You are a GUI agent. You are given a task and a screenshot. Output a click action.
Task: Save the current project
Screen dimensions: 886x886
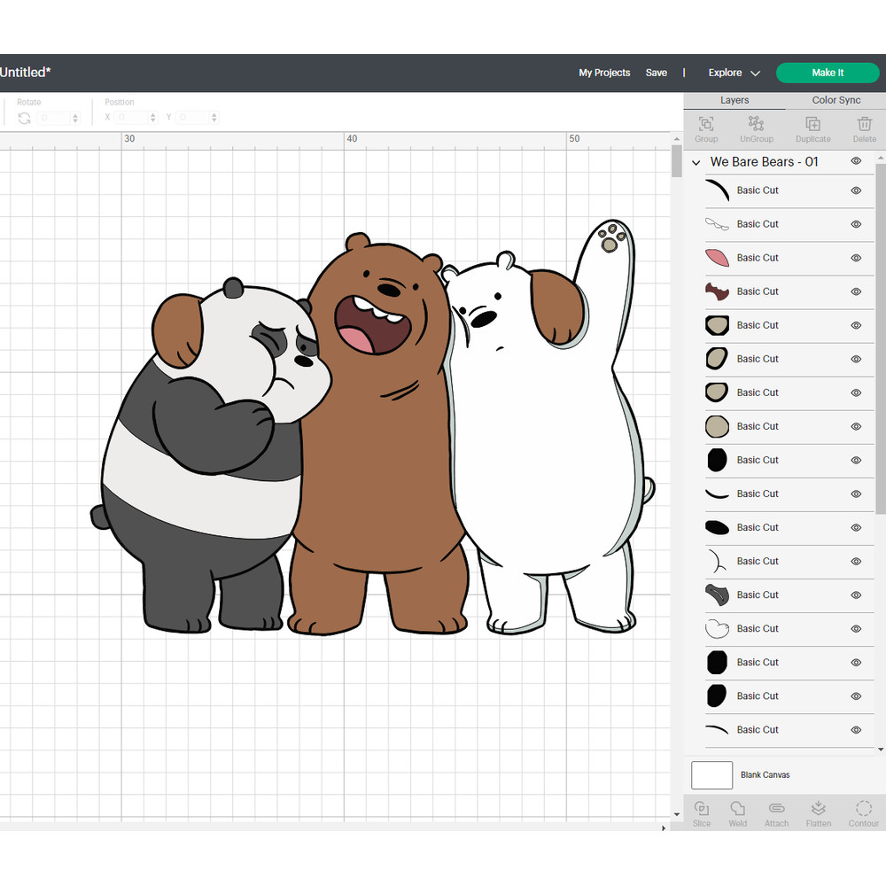pyautogui.click(x=657, y=73)
